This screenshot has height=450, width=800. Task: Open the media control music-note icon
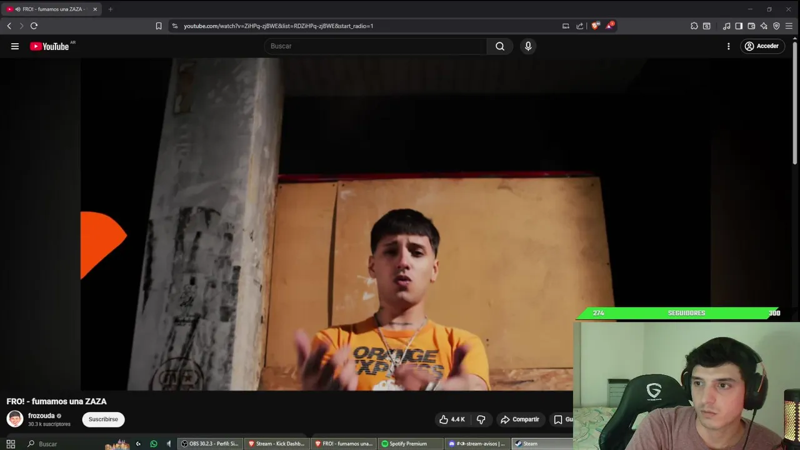pos(726,26)
